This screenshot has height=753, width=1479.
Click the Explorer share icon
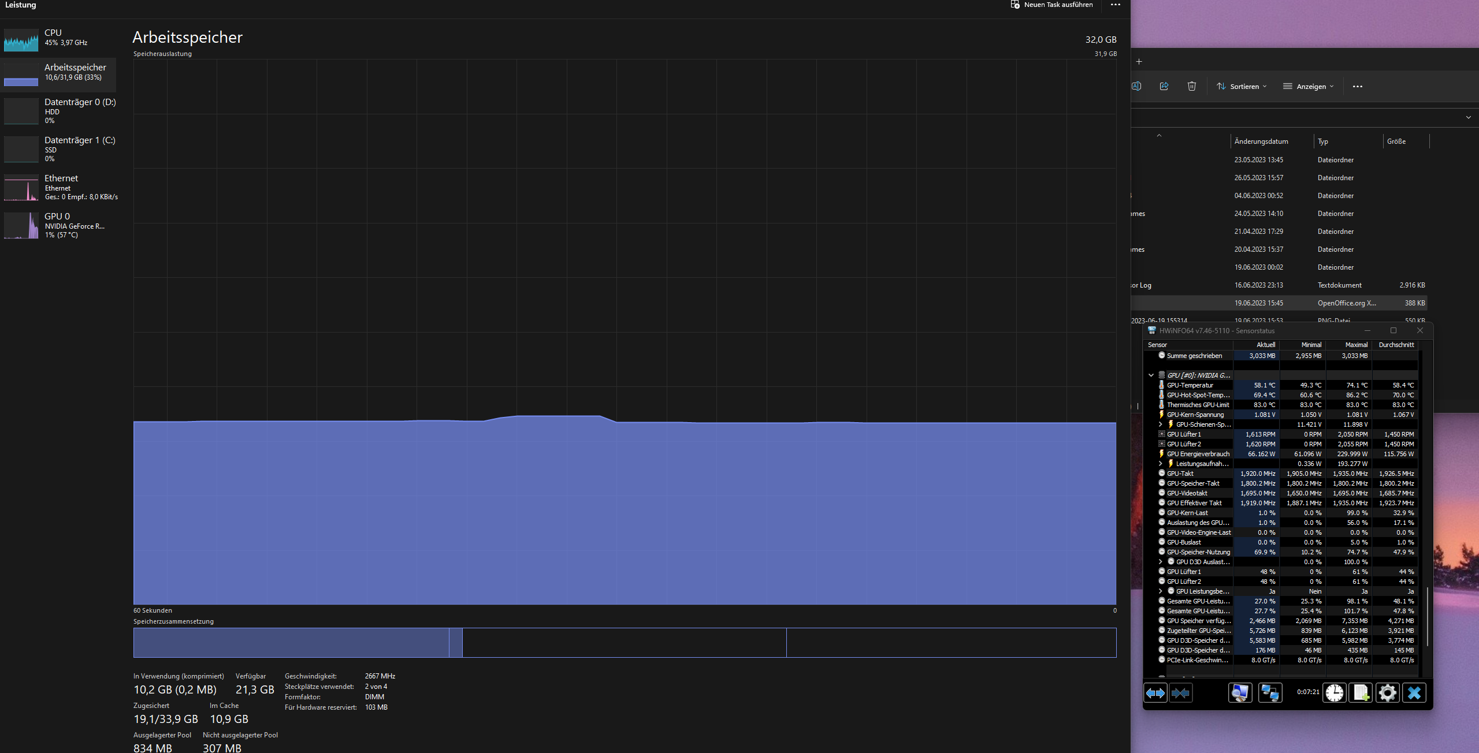pyautogui.click(x=1164, y=86)
